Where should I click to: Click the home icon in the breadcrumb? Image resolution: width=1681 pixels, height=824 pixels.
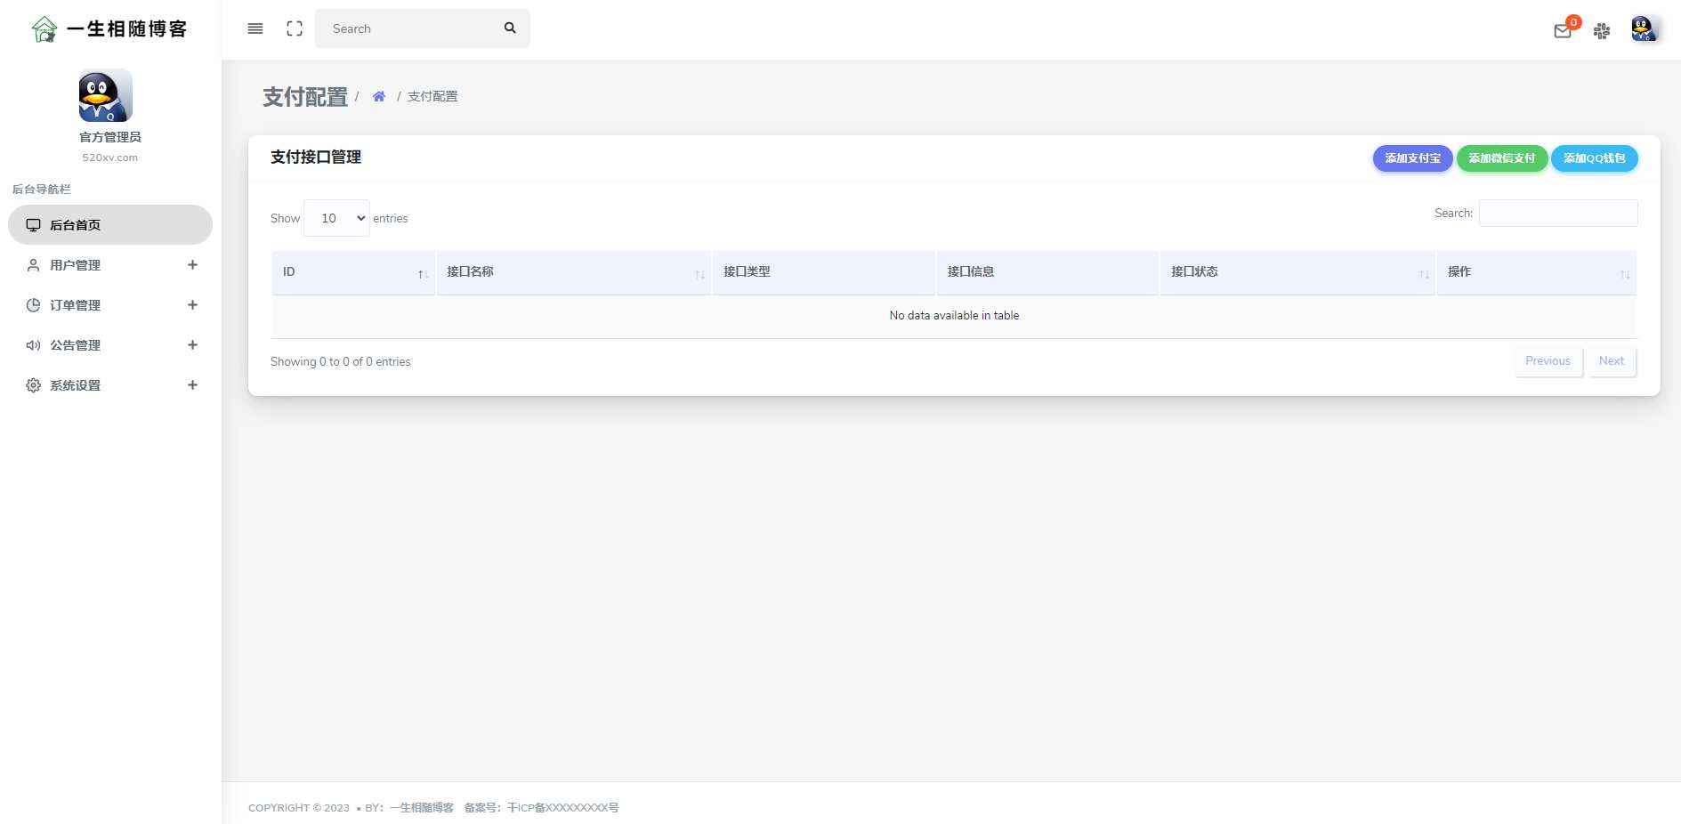click(x=379, y=95)
